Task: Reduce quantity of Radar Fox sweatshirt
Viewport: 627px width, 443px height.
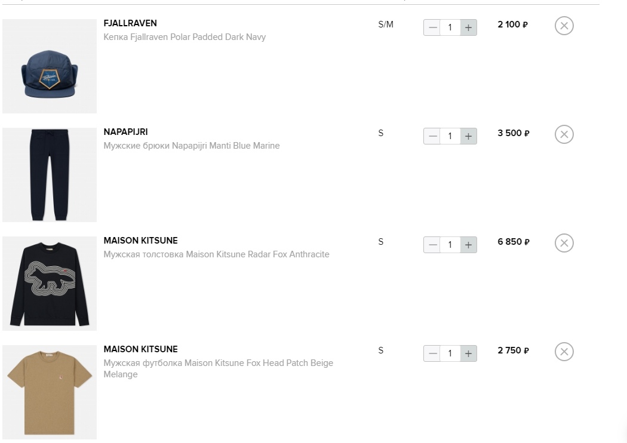Action: (433, 245)
